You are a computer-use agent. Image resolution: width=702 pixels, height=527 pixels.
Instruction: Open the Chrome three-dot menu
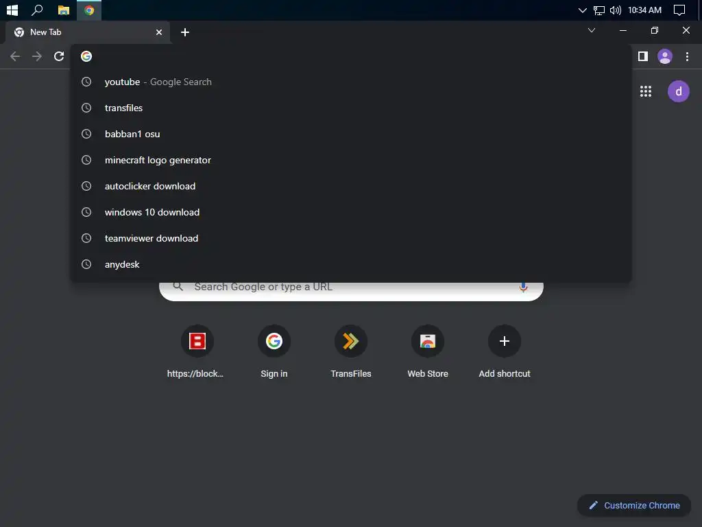coord(687,56)
